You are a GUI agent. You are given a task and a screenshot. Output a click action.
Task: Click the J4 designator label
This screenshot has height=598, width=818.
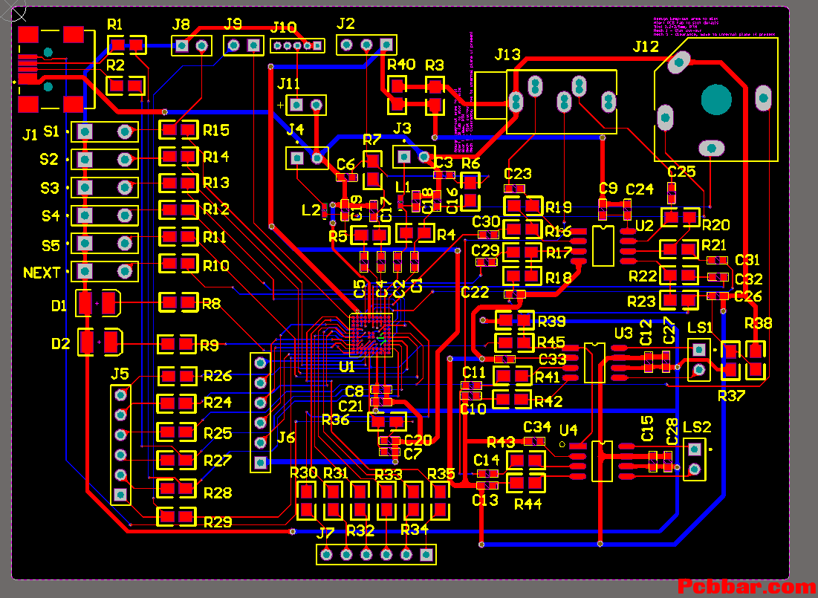pyautogui.click(x=295, y=129)
